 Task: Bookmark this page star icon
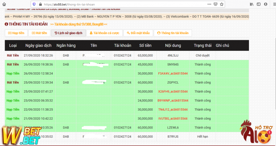[x=222, y=4]
